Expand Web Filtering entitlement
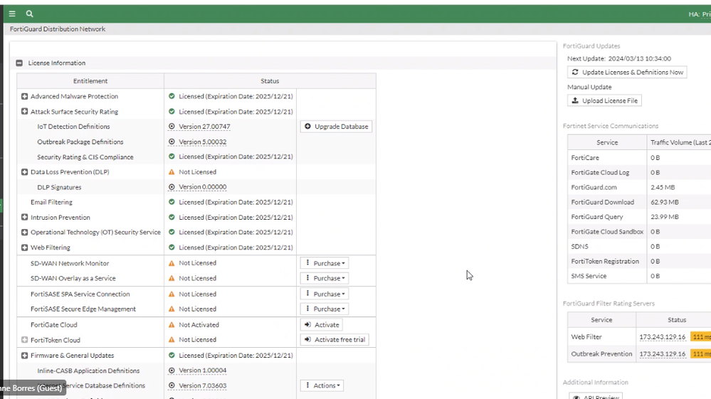Viewport: 711px width, 399px height. pos(24,248)
